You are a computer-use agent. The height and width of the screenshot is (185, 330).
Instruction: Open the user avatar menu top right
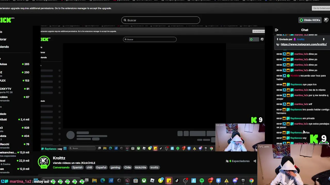click(x=326, y=20)
